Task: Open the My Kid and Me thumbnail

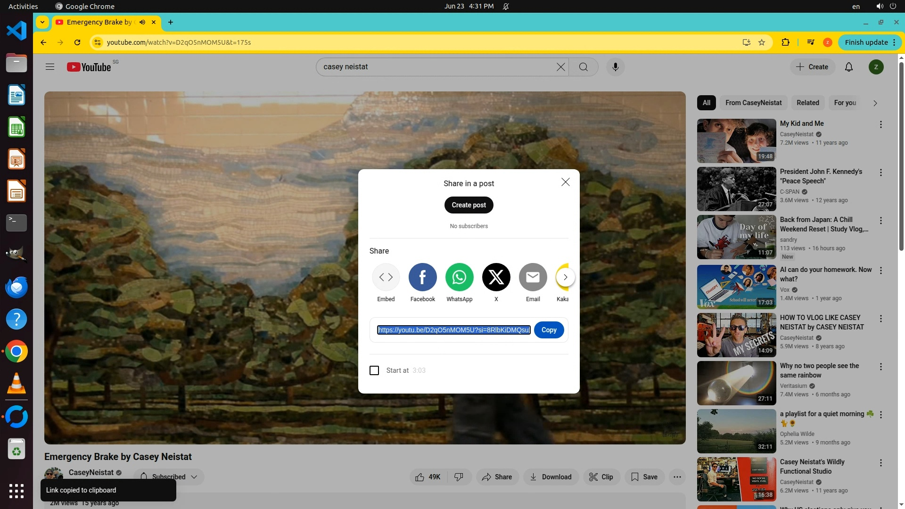Action: coord(736,140)
